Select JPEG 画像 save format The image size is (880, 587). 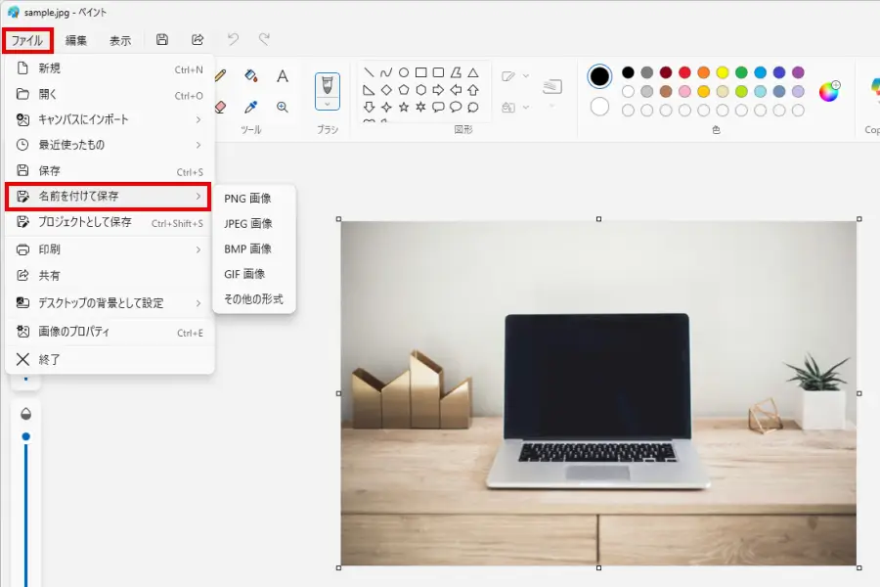(248, 223)
